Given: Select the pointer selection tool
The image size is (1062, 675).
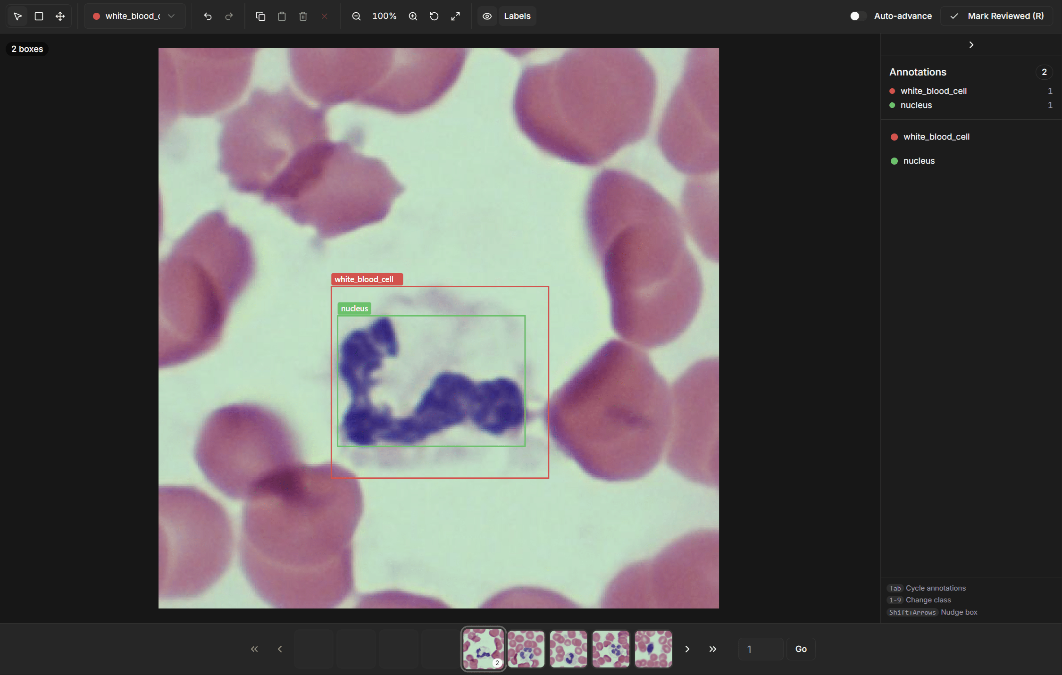Looking at the screenshot, I should point(17,17).
